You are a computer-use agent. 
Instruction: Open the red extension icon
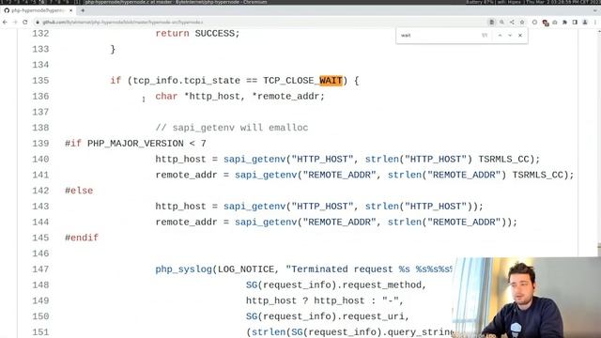point(545,23)
